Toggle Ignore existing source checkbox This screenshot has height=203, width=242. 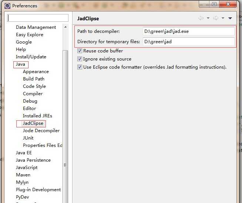[x=80, y=59]
